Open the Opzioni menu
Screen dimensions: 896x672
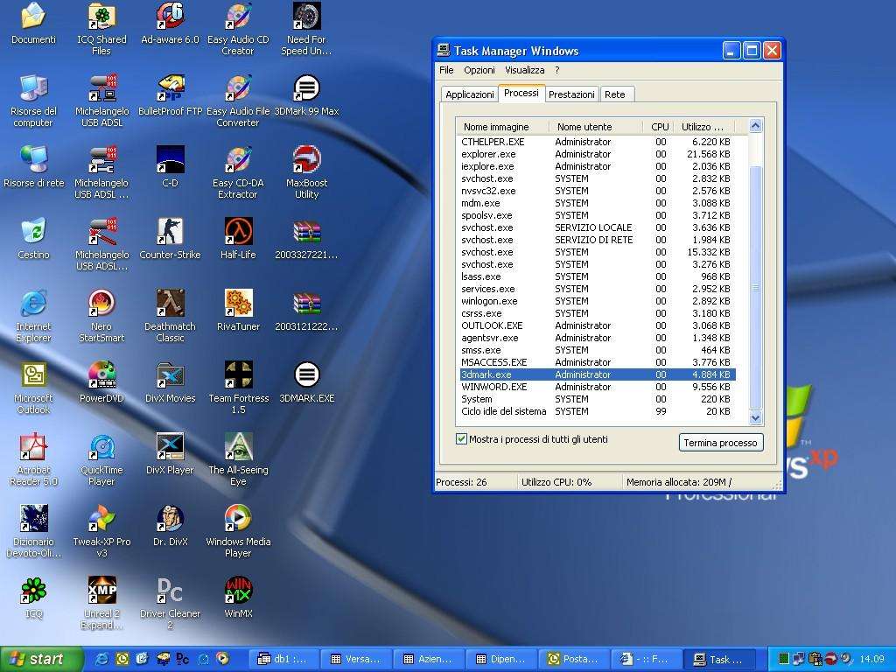479,70
